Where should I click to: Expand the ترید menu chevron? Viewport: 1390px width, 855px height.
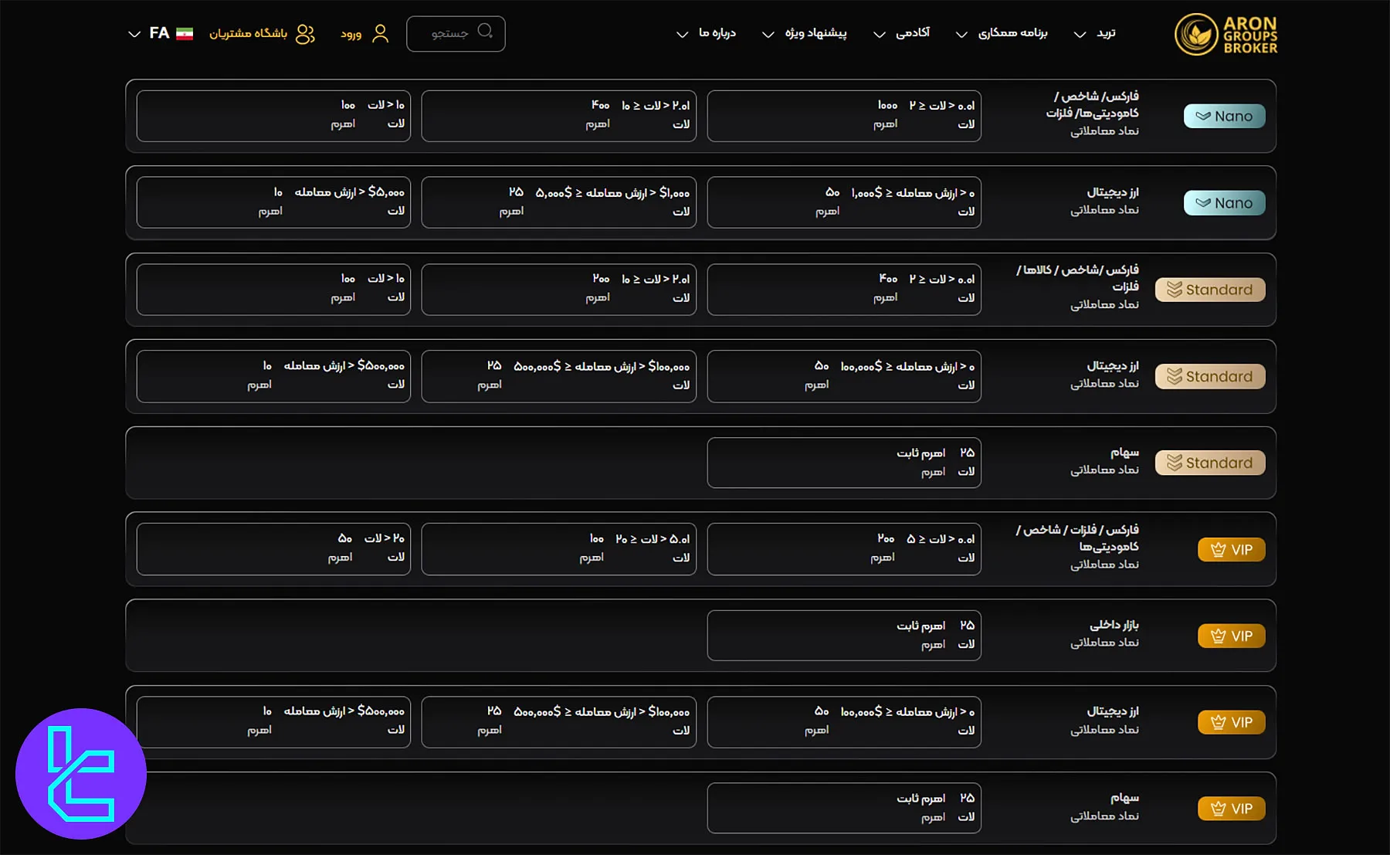[1080, 35]
